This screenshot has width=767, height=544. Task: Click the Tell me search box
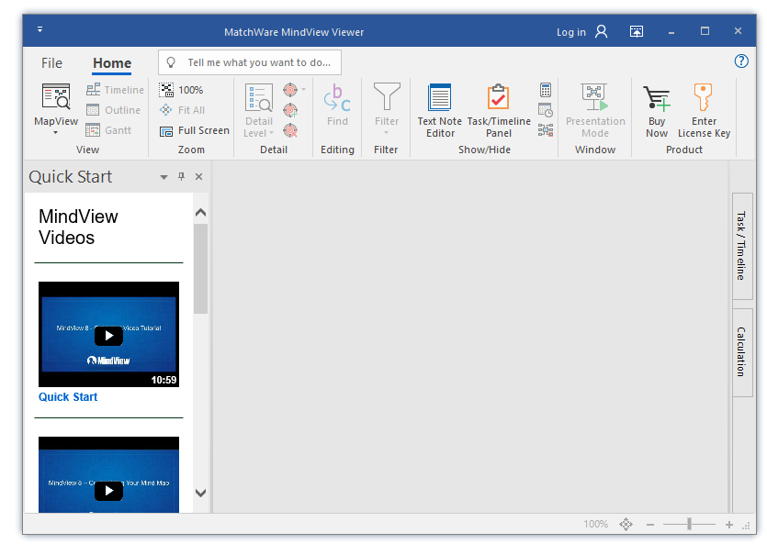[250, 62]
